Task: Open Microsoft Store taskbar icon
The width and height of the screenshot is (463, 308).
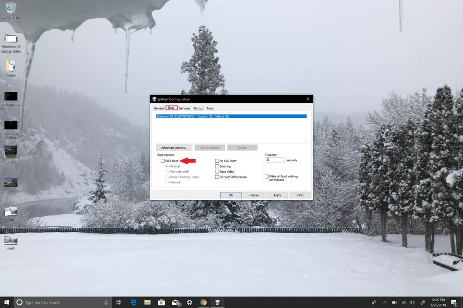Action: [x=161, y=302]
